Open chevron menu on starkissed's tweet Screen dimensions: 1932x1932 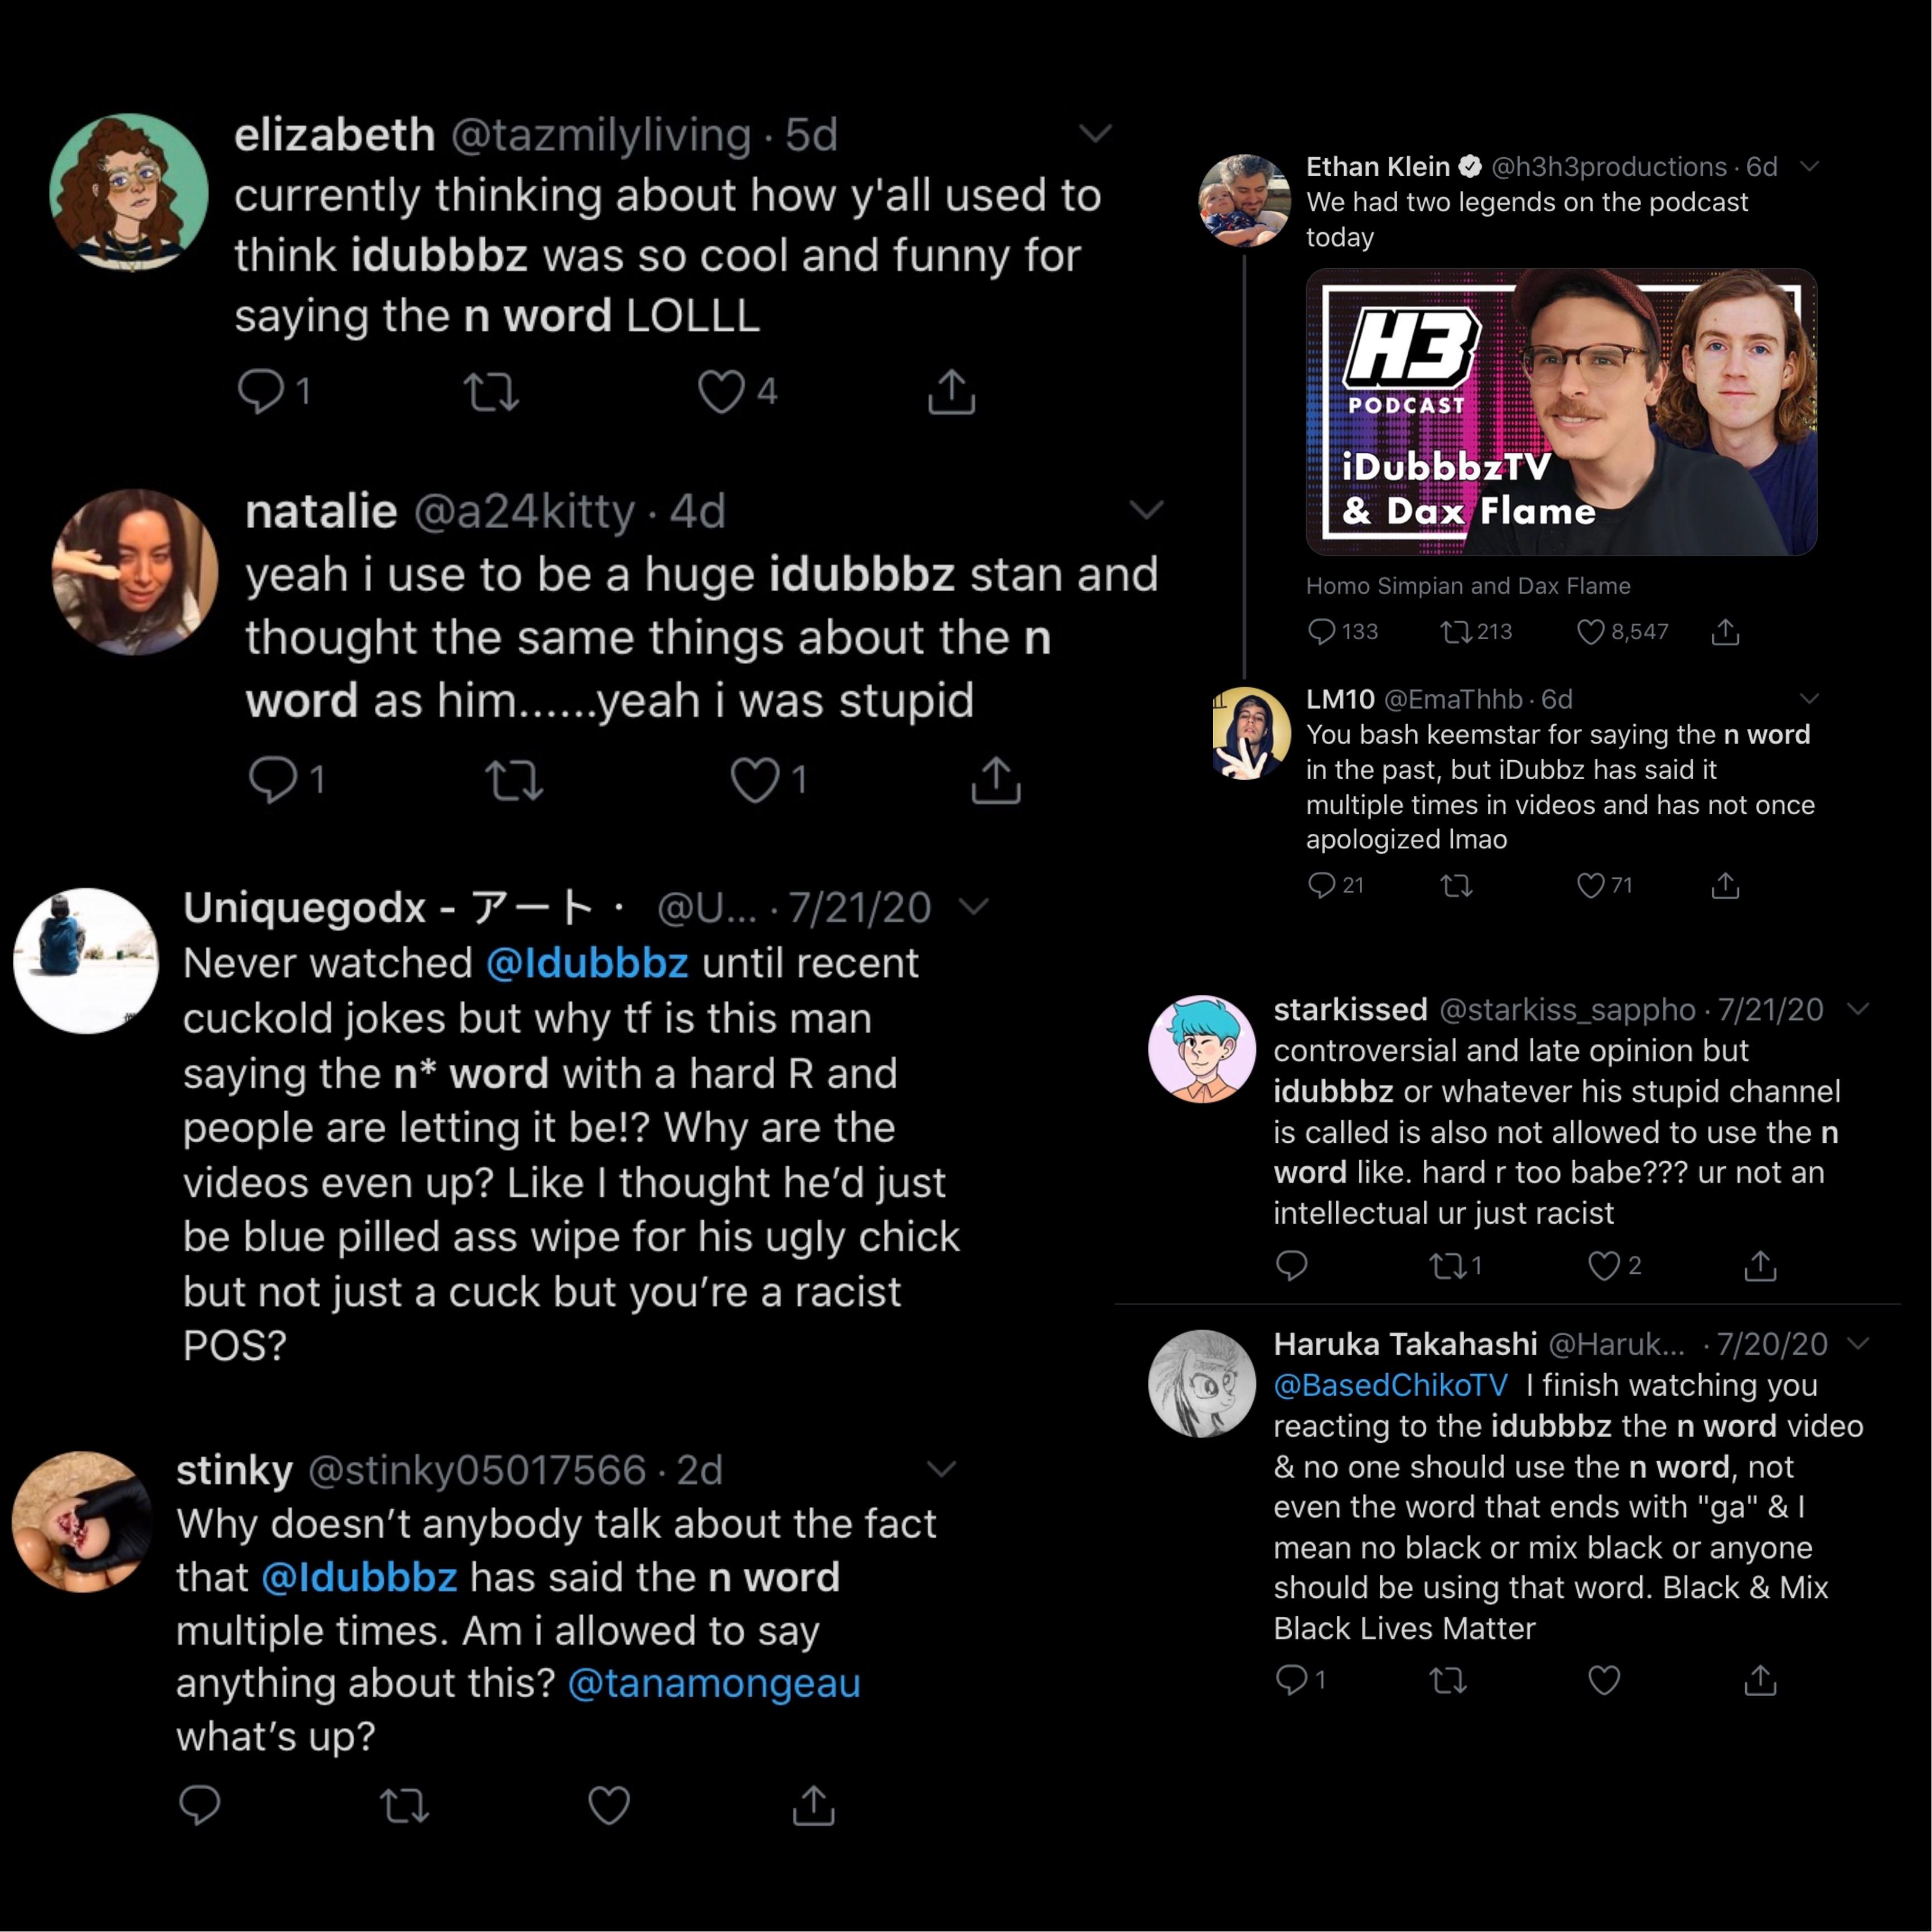(x=1858, y=1009)
